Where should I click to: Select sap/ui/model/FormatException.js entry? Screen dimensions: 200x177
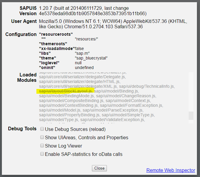(x=132, y=105)
